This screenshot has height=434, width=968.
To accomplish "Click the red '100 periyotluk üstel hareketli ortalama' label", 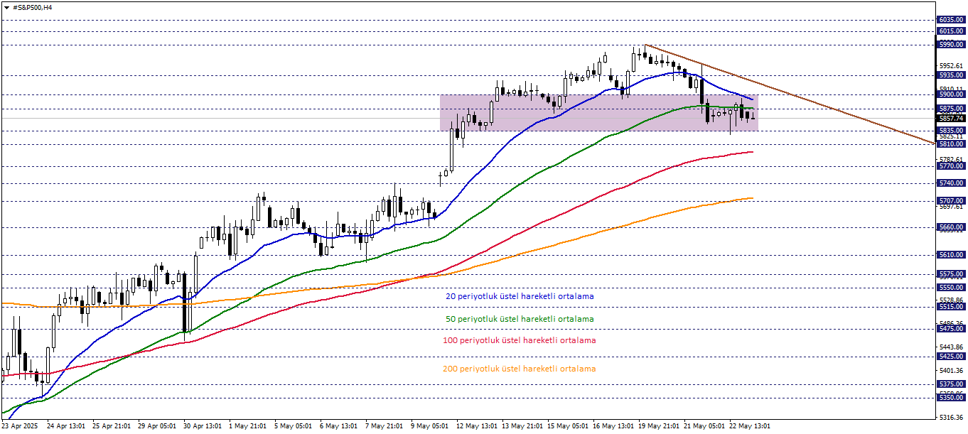I will point(519,340).
